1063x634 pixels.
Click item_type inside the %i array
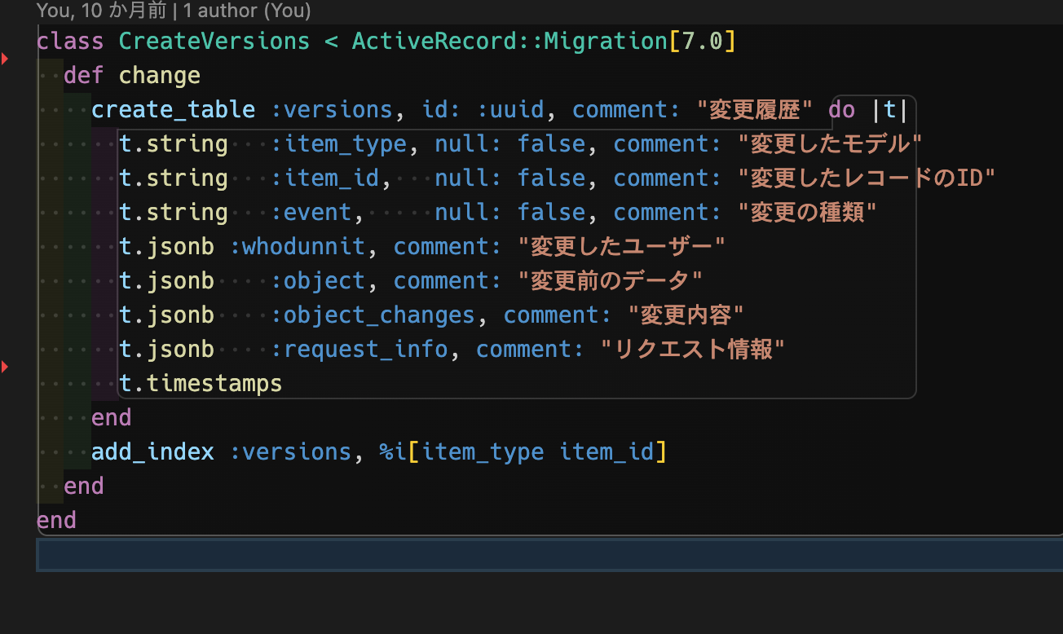pos(483,451)
